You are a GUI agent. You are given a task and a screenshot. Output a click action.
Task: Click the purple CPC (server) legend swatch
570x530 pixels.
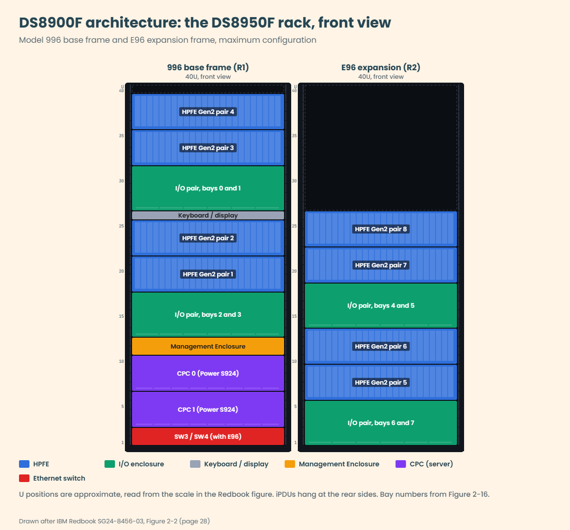coord(401,464)
